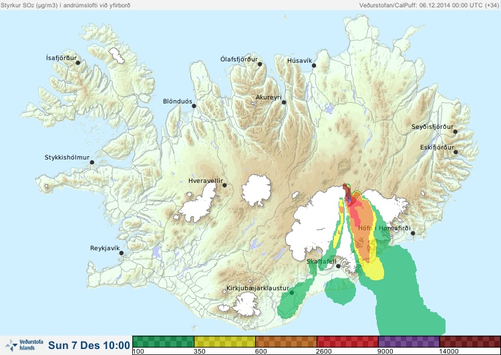This screenshot has height=355, width=501.
Task: Click the Stykkishólmur station dot
Action: (92, 163)
